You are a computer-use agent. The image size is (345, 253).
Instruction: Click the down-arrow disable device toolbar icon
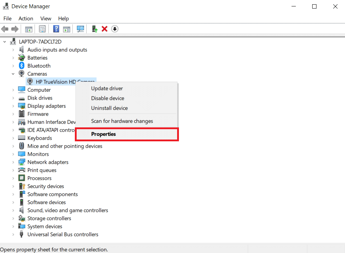click(115, 29)
